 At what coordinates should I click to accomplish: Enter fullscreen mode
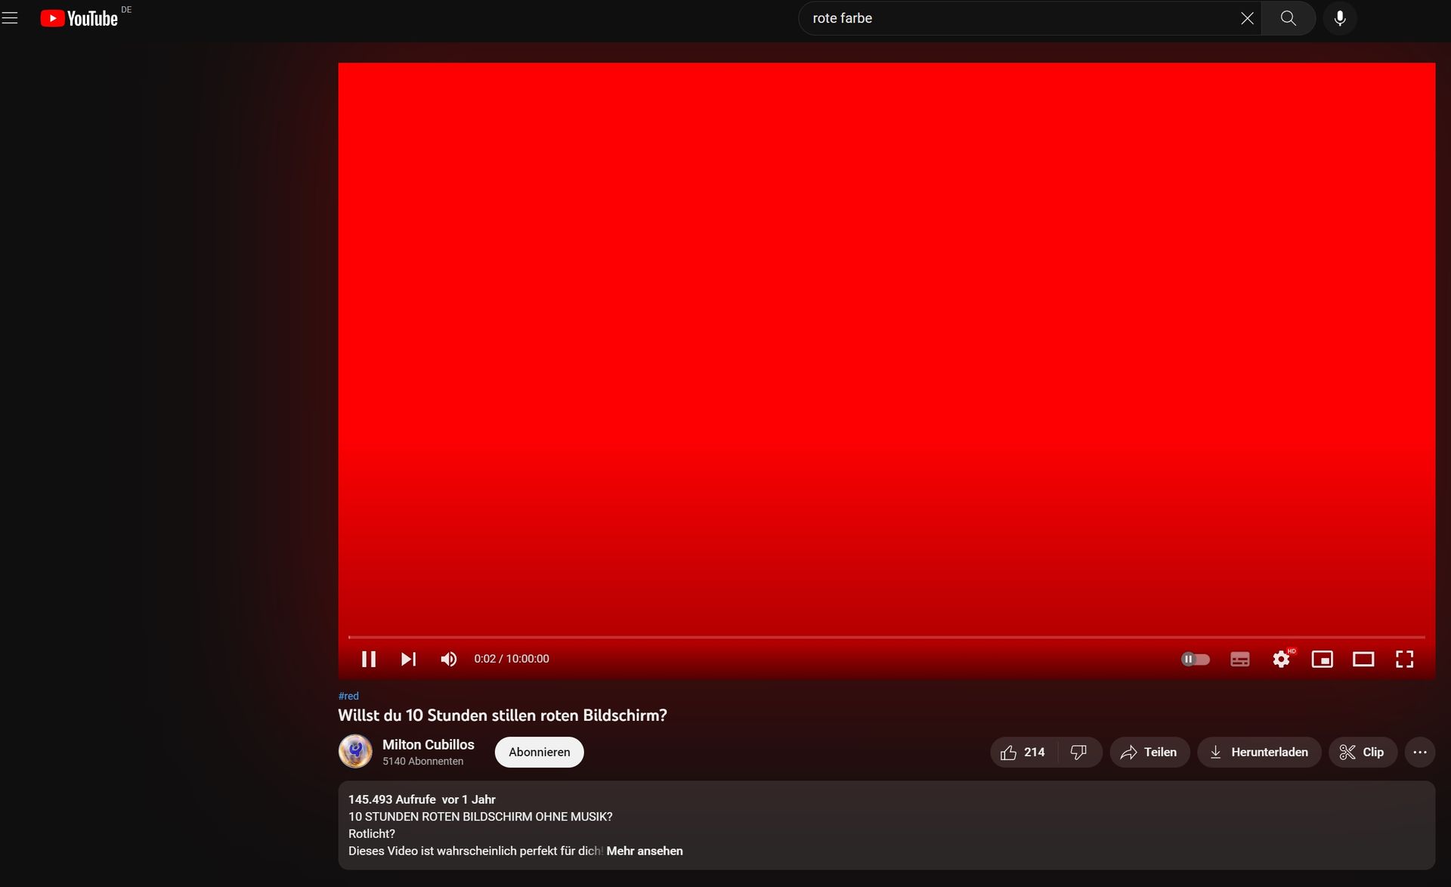(1404, 659)
